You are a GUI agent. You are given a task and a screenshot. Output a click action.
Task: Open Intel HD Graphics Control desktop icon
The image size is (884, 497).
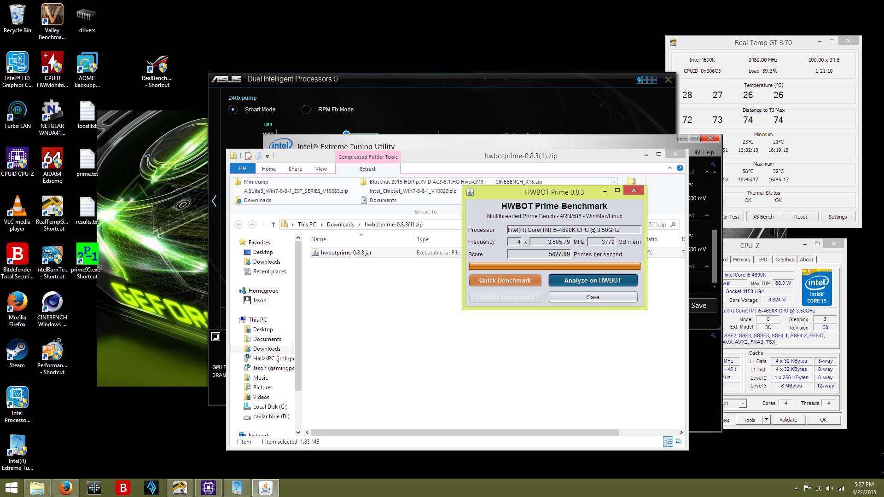coord(17,69)
